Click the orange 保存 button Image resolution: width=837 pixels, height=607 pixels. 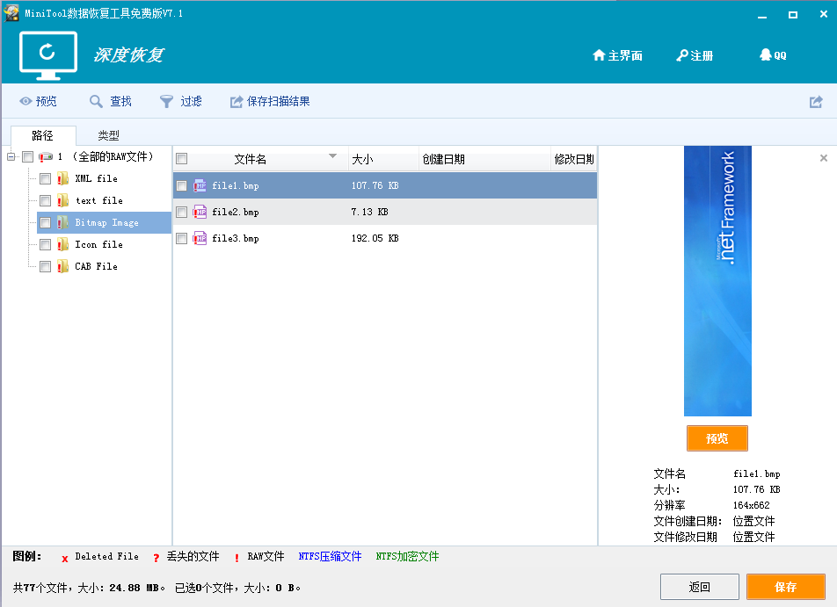[786, 587]
